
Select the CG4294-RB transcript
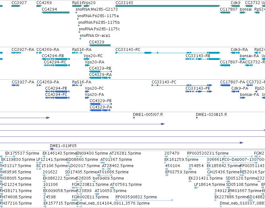click(56, 59)
